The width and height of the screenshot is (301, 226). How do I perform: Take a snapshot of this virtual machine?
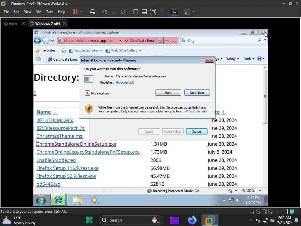click(x=105, y=12)
